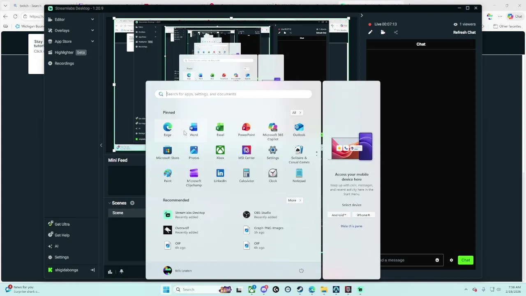Screen dimensions: 526x296
Task: Open Discord from the taskbar
Action: (264, 289)
